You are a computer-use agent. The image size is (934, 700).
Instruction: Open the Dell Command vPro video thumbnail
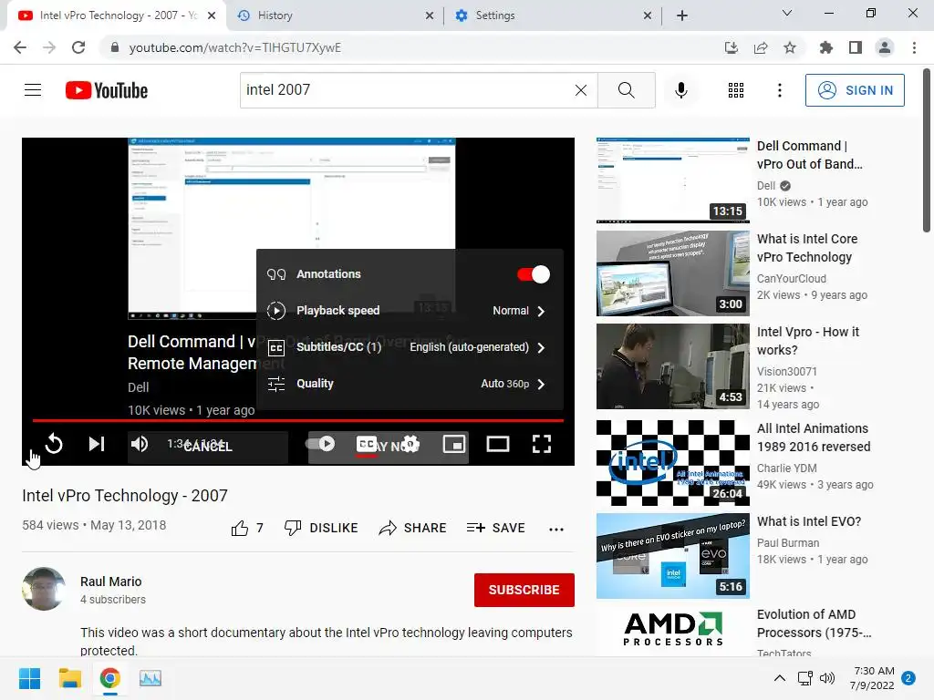[673, 180]
